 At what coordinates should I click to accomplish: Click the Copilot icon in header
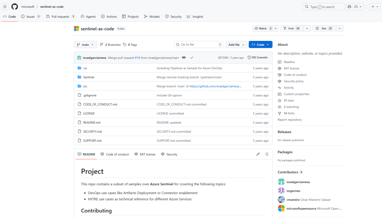(349, 7)
